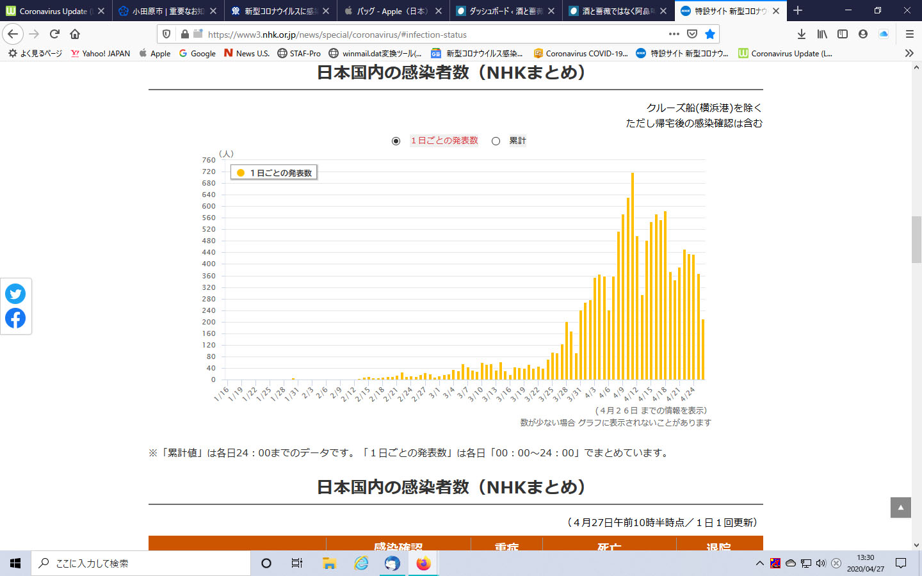Screen dimensions: 922x576
Task: Open the Downloads arrow icon
Action: [801, 34]
